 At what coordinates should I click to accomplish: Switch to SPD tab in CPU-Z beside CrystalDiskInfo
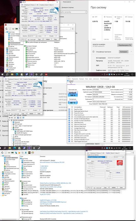click(21, 79)
